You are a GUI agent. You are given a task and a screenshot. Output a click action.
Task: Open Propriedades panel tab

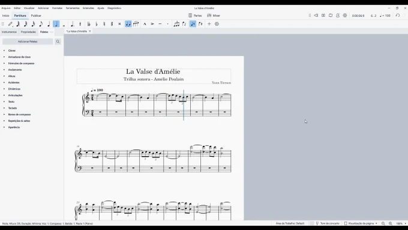click(x=28, y=32)
